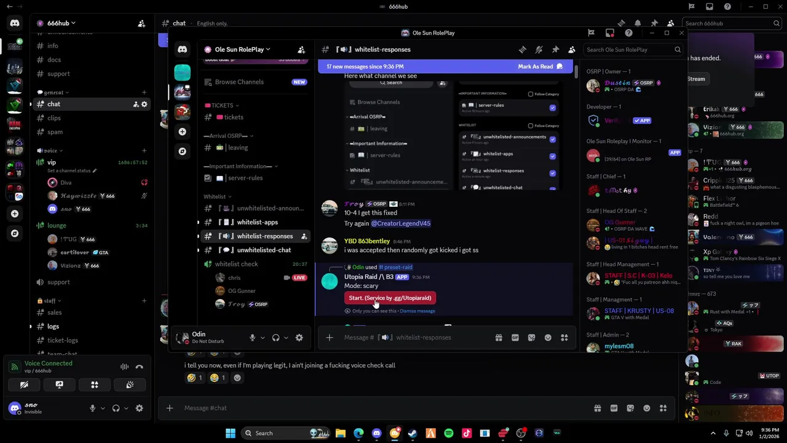This screenshot has width=787, height=443.
Task: Open Spotify from the taskbar
Action: (x=448, y=433)
